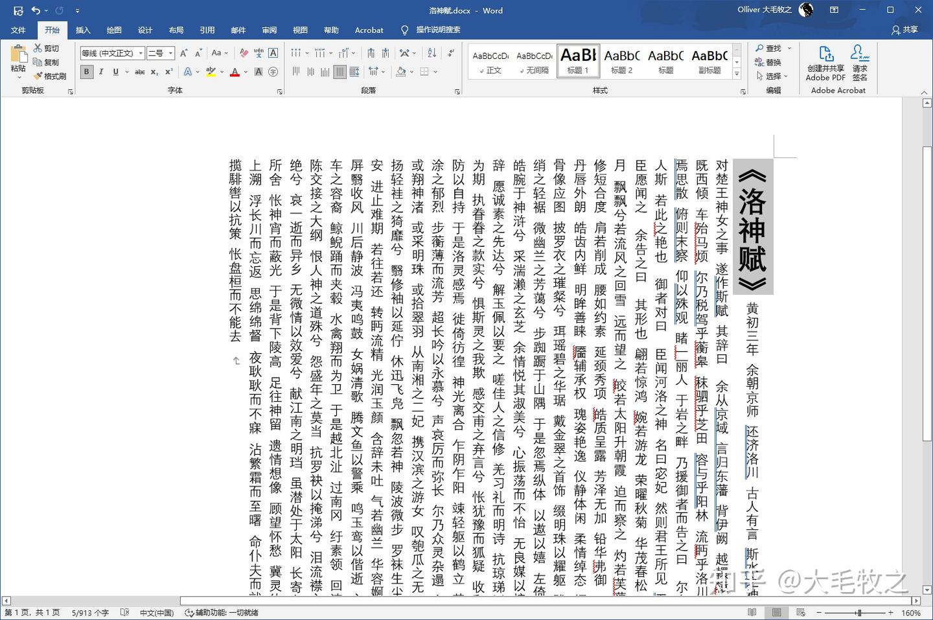Image resolution: width=933 pixels, height=620 pixels.
Task: Switch to the 审阅 Review tab
Action: pos(270,30)
